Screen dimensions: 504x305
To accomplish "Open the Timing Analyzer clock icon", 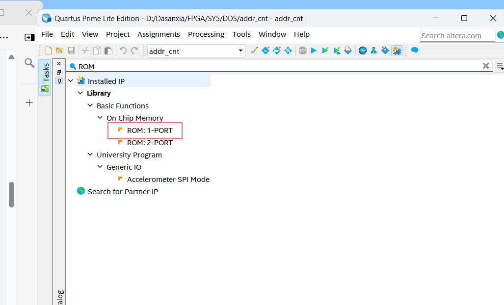I will (363, 51).
